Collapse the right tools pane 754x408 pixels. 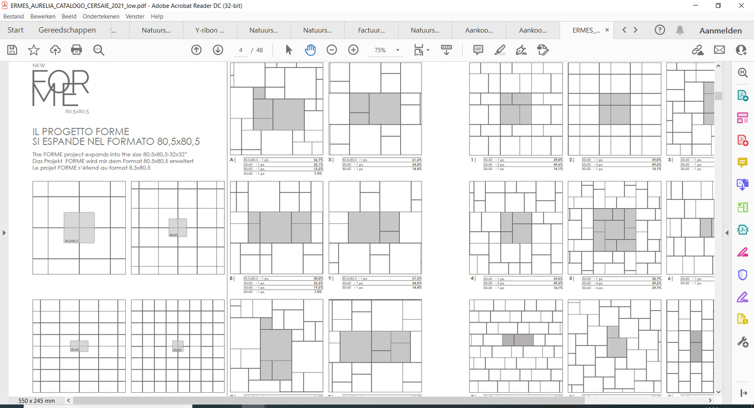click(x=727, y=233)
